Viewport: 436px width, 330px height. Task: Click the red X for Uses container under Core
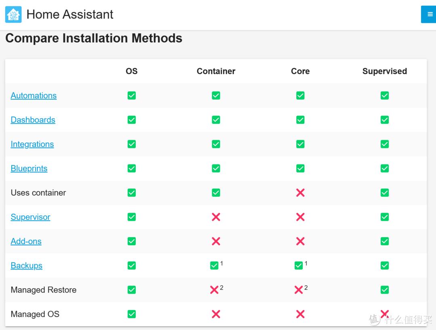coord(300,193)
